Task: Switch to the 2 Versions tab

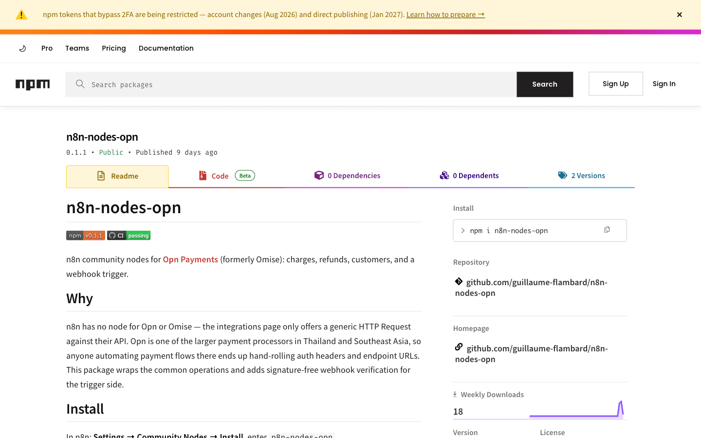Action: [581, 176]
